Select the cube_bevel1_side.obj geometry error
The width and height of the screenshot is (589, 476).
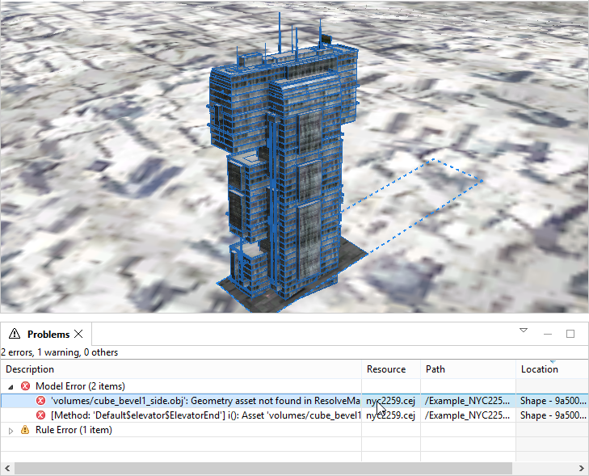click(202, 401)
